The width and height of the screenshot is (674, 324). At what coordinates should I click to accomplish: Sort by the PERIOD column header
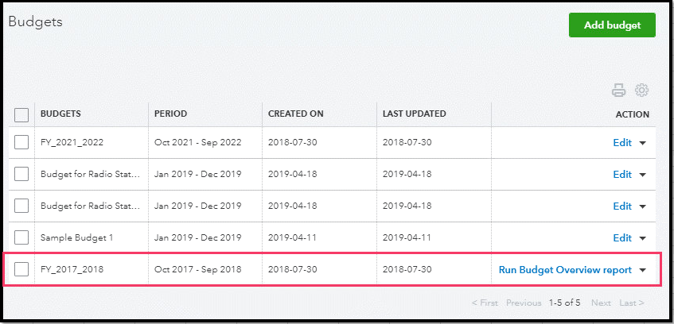[171, 114]
